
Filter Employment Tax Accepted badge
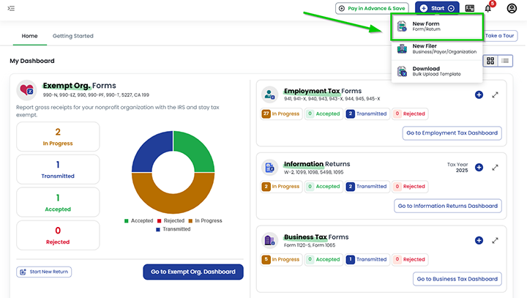pyautogui.click(x=324, y=113)
